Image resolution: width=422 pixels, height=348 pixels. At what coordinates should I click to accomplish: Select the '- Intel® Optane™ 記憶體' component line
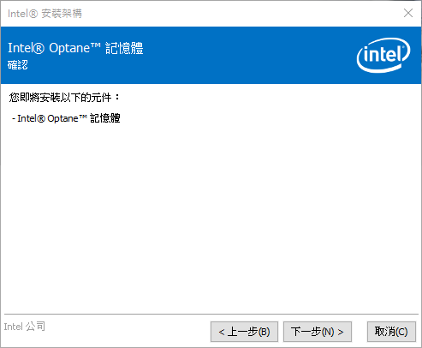click(x=66, y=118)
